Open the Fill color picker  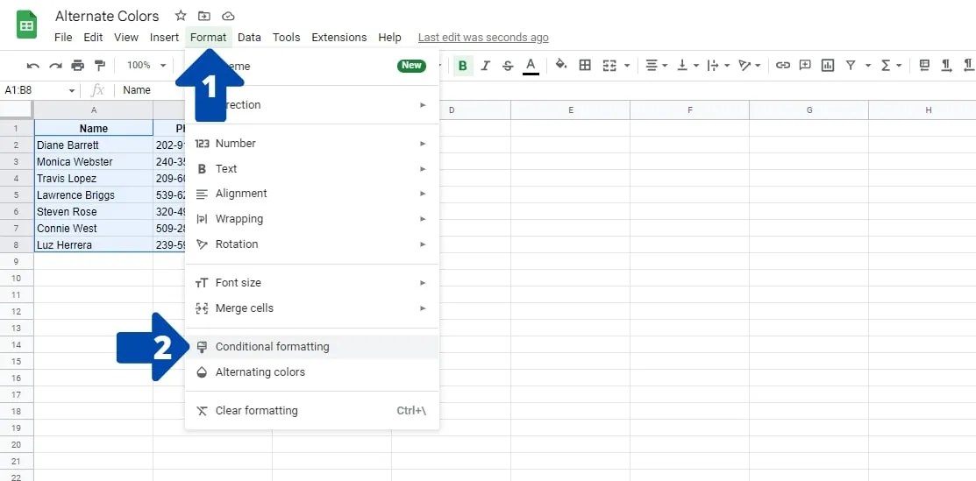561,65
